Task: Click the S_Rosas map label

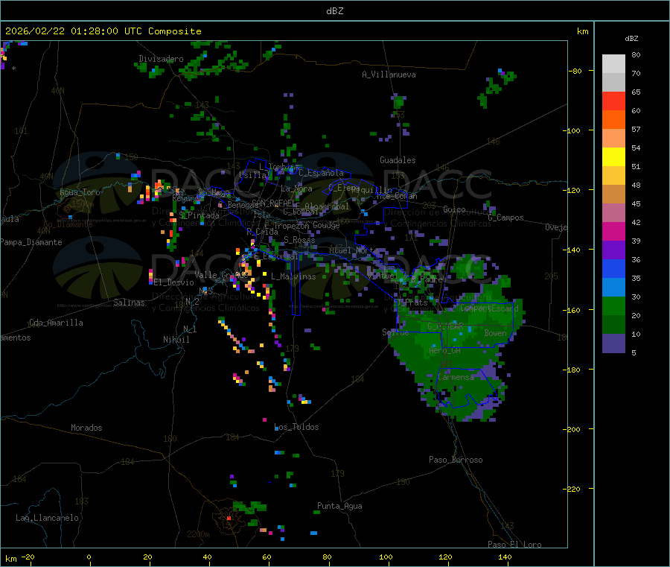Action: pos(299,240)
